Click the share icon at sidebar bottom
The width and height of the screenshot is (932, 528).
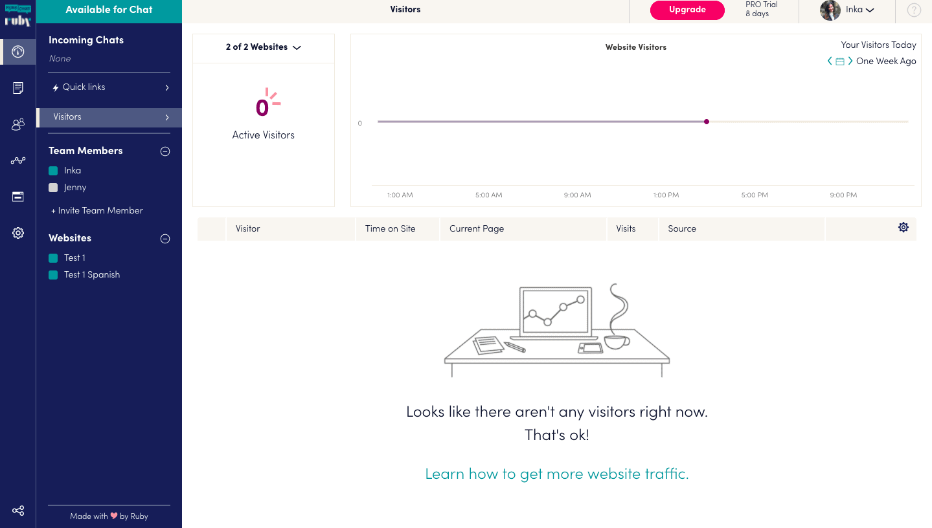pos(18,511)
